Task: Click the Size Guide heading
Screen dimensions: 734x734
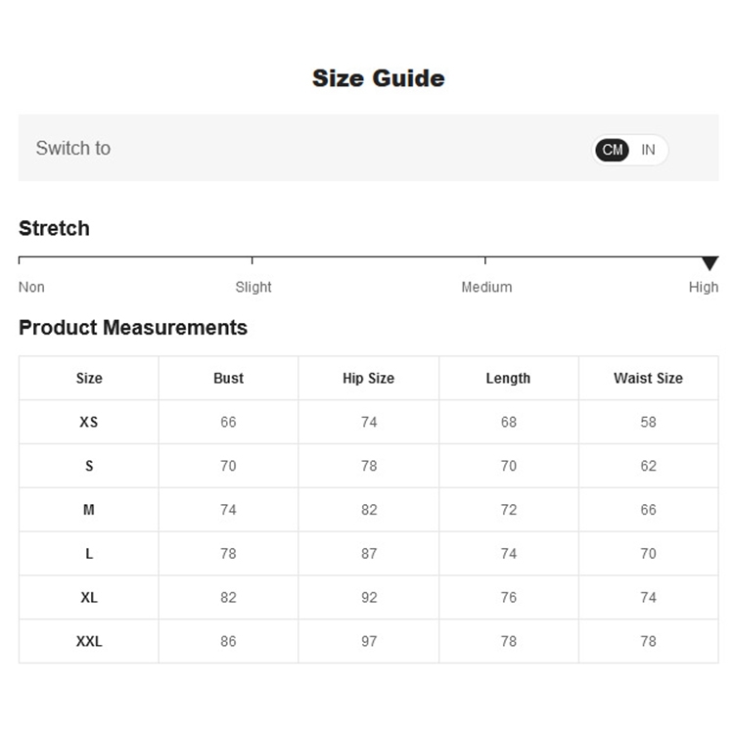Action: click(378, 78)
